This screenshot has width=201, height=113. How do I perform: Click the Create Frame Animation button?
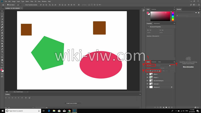click(x=72, y=103)
